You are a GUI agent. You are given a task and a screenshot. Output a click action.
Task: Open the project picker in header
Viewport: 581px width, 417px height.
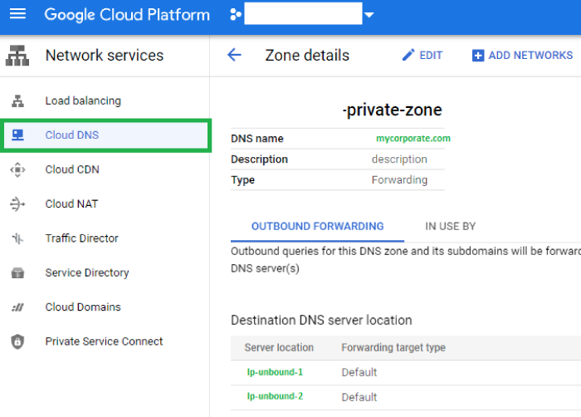pos(302,15)
